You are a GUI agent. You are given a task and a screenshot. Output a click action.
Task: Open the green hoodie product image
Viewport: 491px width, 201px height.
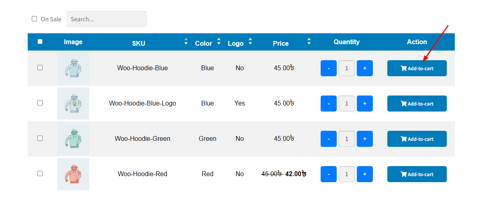pos(73,139)
